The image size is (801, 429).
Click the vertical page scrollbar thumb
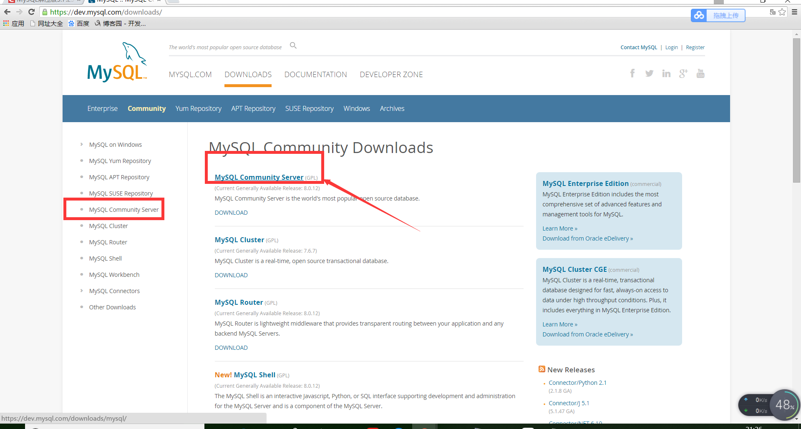tap(796, 110)
